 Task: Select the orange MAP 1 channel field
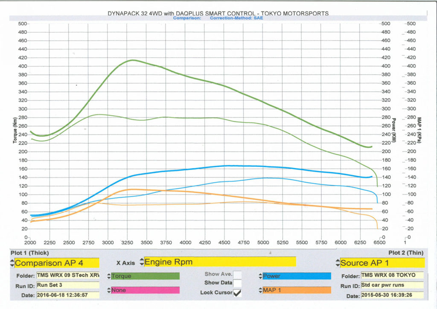(297, 290)
